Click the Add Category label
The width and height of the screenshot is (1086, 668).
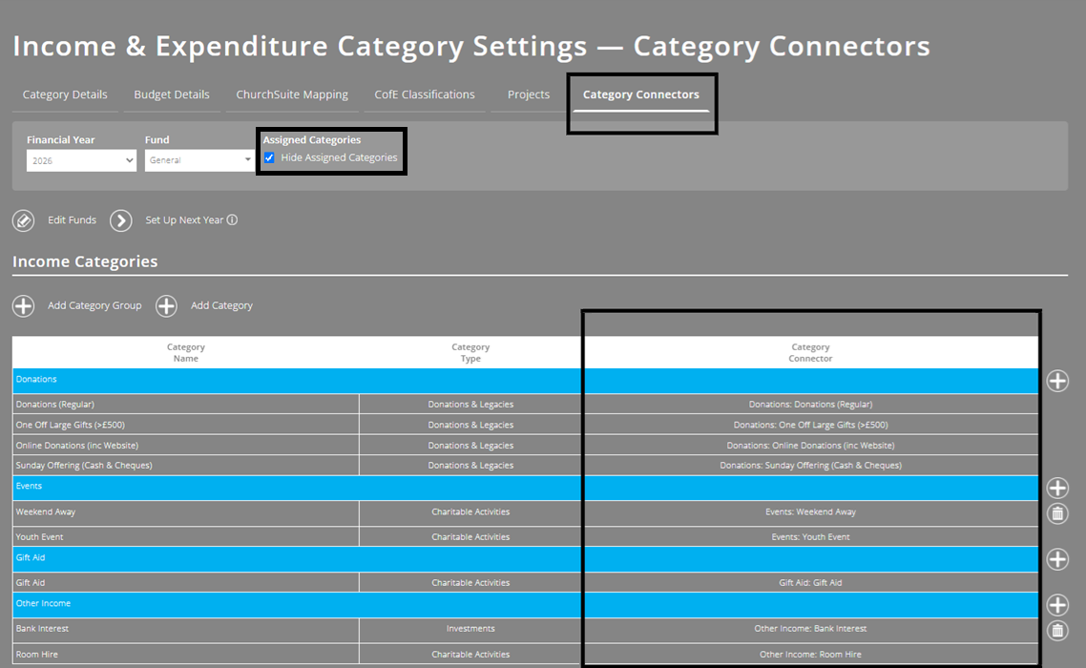tap(221, 305)
